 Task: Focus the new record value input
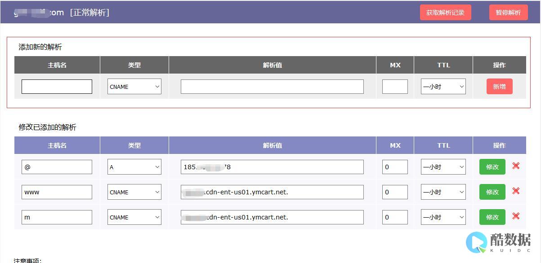tap(272, 87)
